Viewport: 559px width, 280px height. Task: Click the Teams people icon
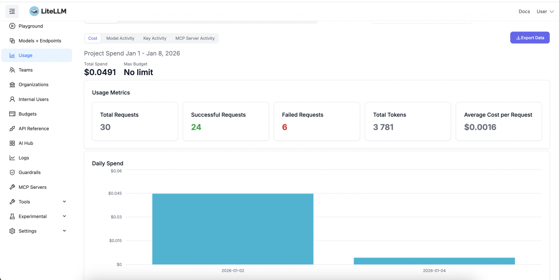pyautogui.click(x=12, y=70)
